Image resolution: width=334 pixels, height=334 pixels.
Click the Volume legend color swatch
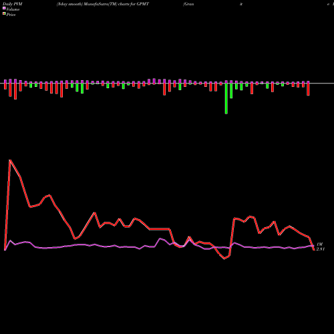[x=4, y=8]
